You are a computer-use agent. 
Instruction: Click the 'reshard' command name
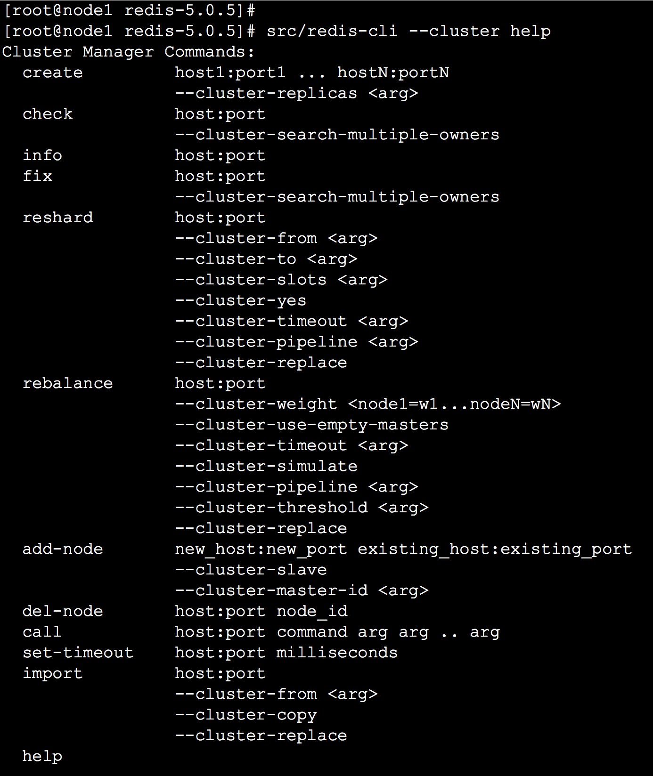58,218
